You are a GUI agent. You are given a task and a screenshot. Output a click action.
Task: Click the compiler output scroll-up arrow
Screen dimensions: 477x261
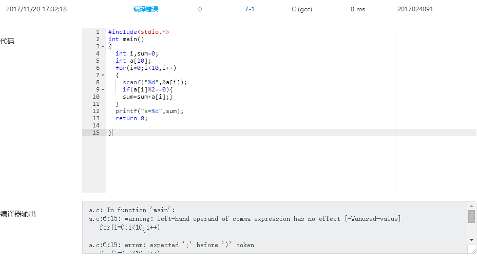[x=471, y=206]
